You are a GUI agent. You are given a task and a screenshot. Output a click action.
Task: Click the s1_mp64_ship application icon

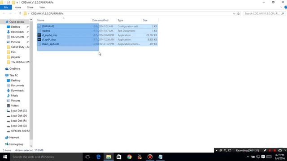coord(39,35)
